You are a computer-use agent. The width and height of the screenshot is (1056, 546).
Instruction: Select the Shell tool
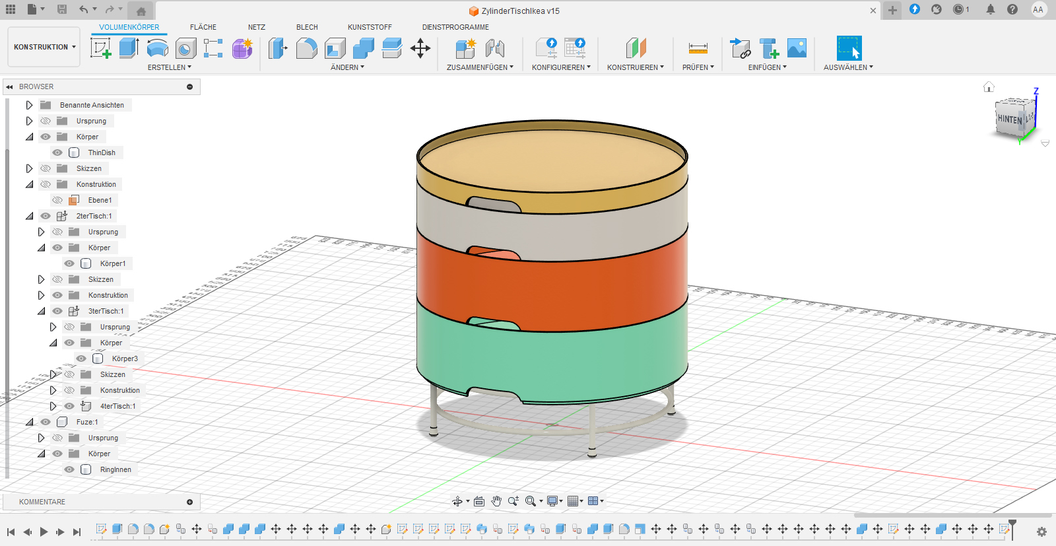(x=335, y=48)
